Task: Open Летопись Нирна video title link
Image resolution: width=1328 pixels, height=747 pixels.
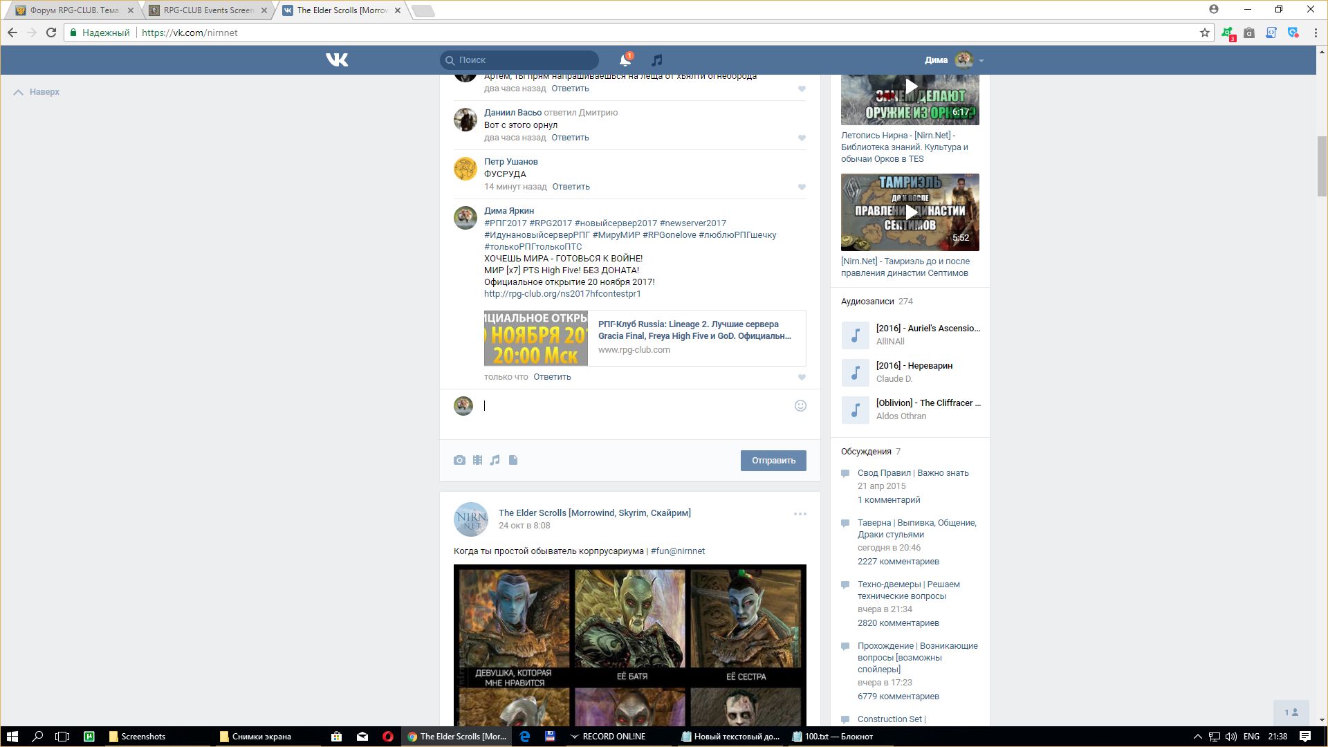Action: click(905, 147)
